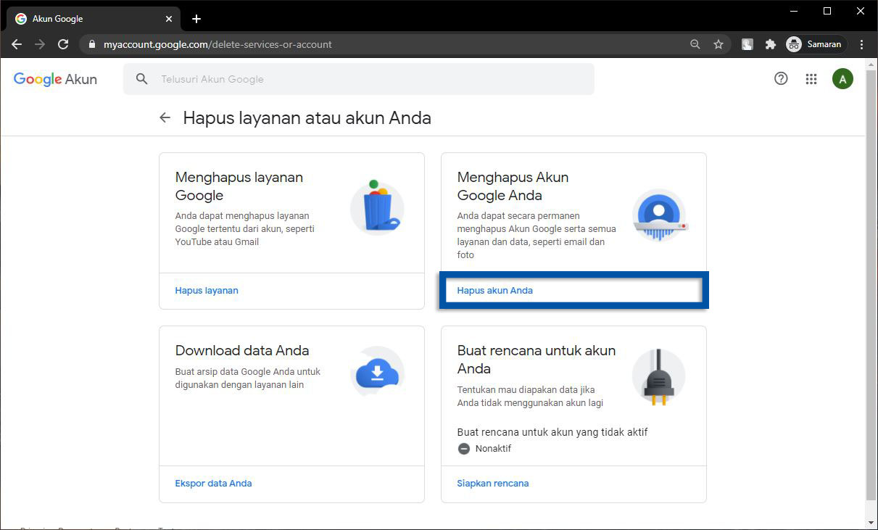Click the Samaran incognito profile button

click(x=816, y=44)
